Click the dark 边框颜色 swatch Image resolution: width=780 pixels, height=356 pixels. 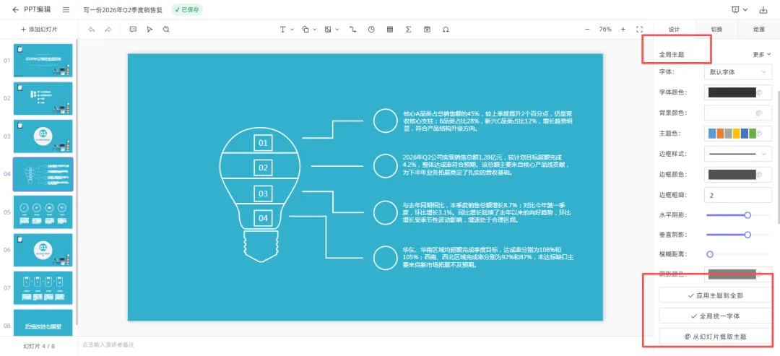point(732,174)
